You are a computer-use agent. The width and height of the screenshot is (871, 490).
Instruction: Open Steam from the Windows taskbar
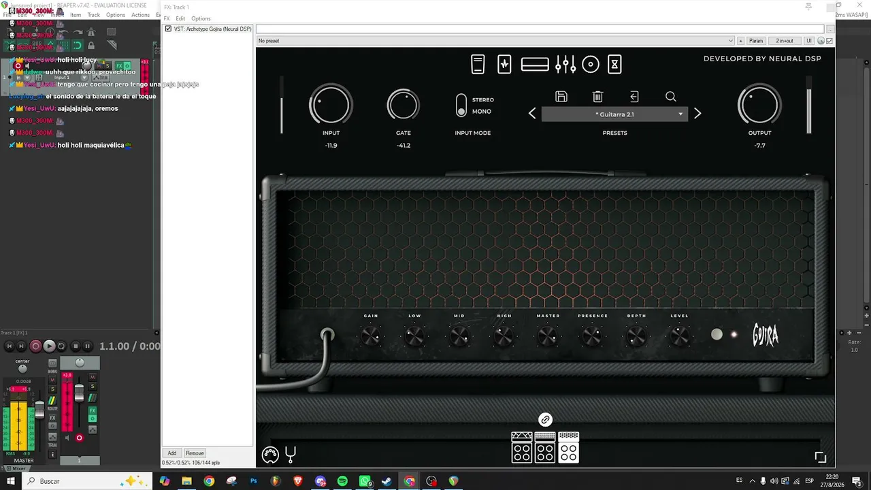tap(387, 481)
